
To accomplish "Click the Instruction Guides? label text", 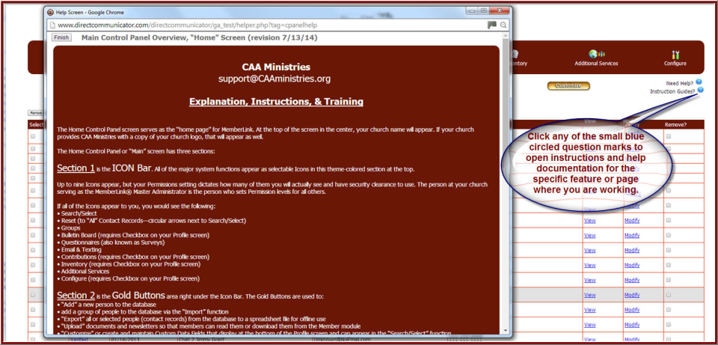I will click(x=672, y=91).
